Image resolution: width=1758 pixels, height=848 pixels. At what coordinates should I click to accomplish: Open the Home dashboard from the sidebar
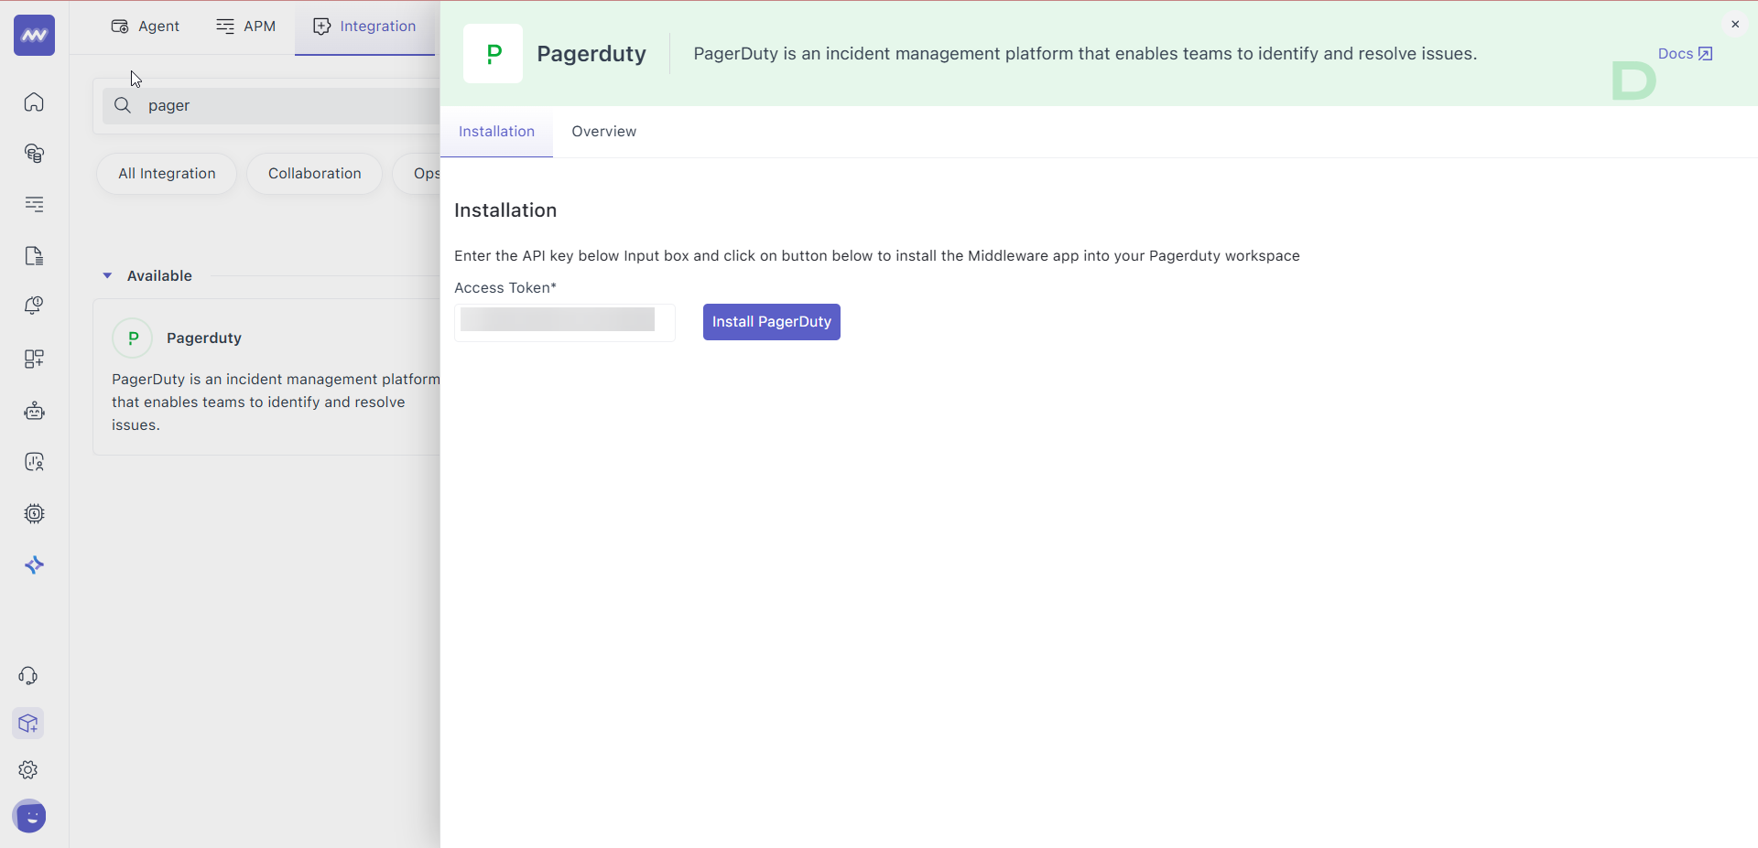pos(34,102)
